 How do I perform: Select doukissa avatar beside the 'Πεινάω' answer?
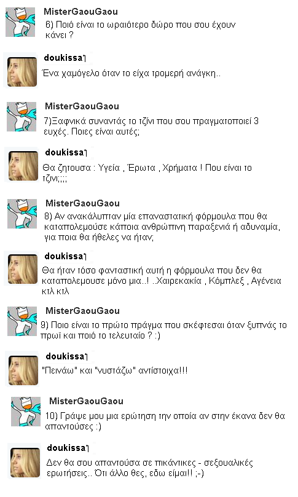tap(23, 370)
